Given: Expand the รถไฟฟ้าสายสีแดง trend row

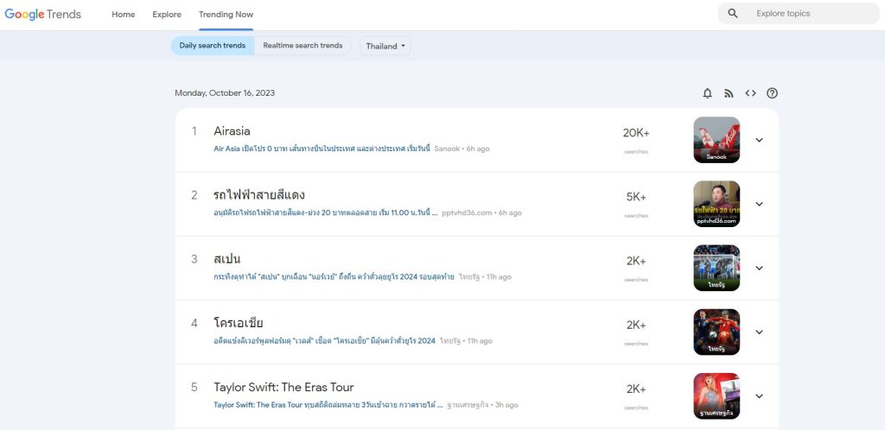Looking at the screenshot, I should click(759, 204).
